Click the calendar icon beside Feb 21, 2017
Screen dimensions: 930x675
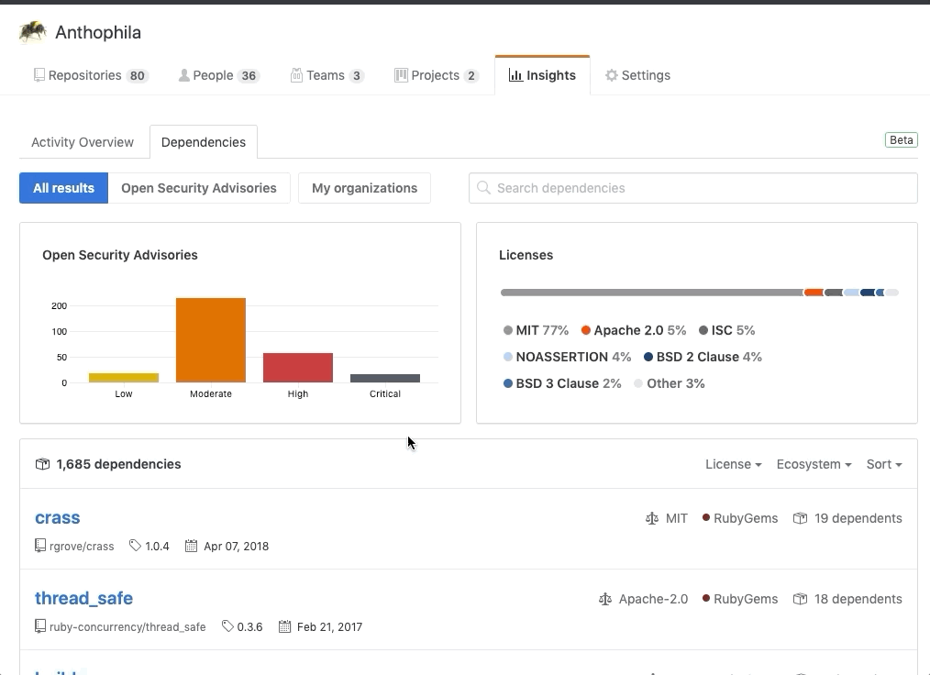coord(284,626)
